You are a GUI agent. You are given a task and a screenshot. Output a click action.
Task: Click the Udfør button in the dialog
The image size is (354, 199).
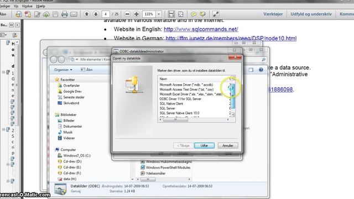204,145
